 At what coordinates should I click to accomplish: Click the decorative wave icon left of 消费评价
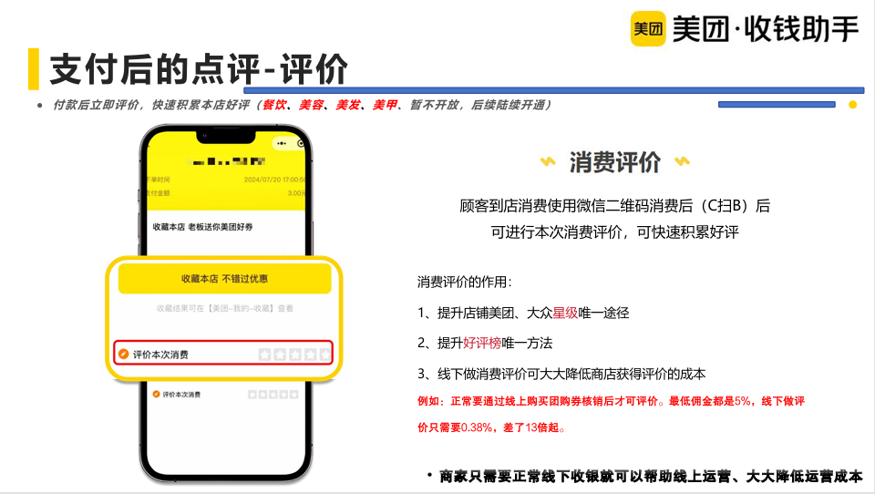547,163
